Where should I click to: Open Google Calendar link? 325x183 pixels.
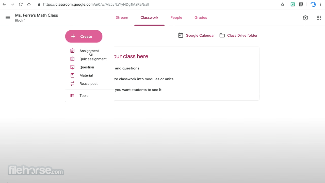pos(200,35)
